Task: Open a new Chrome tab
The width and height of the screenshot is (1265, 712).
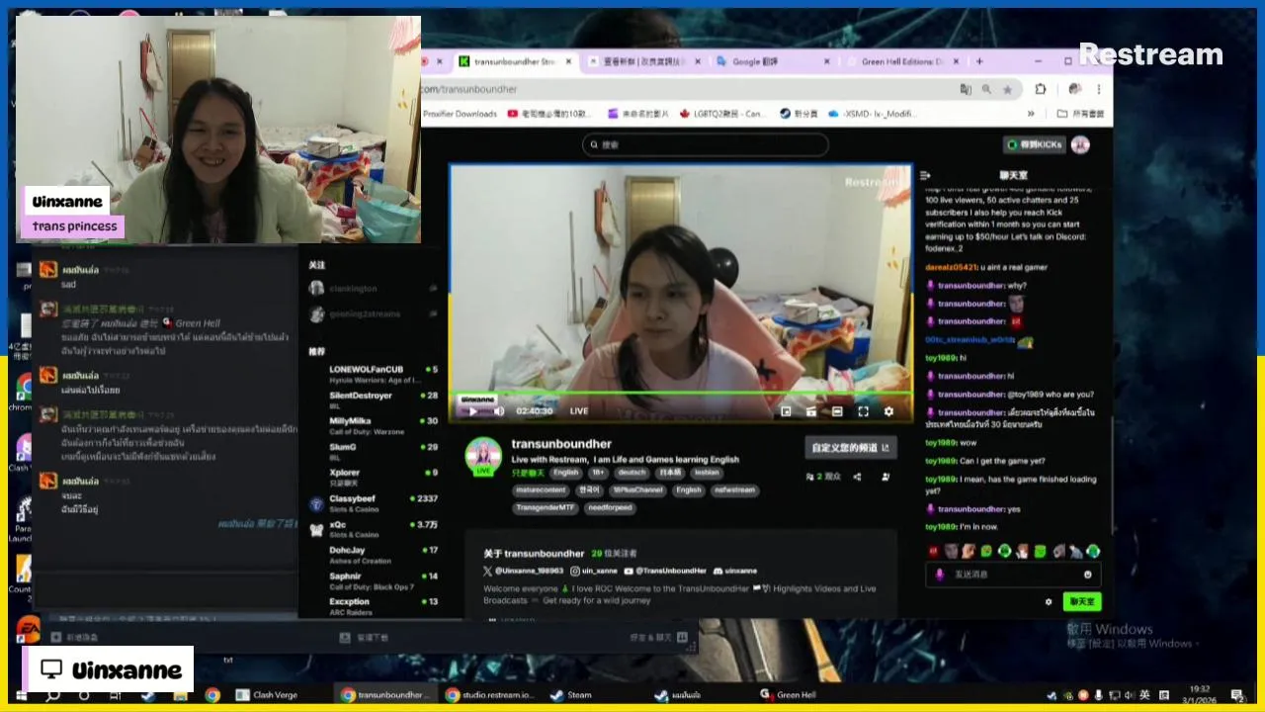Action: pos(979,61)
